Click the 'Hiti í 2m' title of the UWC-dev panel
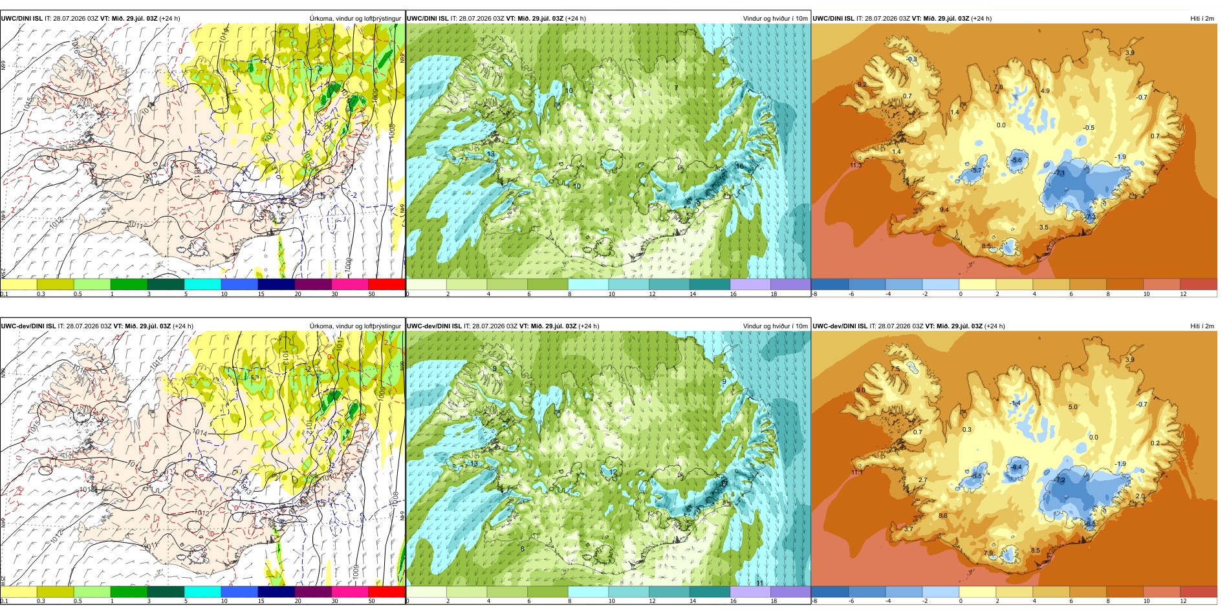The width and height of the screenshot is (1229, 614). (1202, 326)
